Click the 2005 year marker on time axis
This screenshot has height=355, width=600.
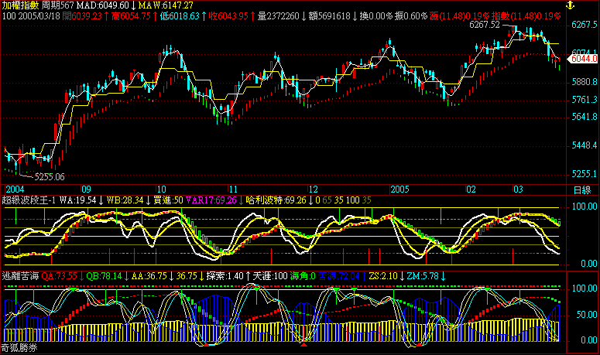pos(399,189)
